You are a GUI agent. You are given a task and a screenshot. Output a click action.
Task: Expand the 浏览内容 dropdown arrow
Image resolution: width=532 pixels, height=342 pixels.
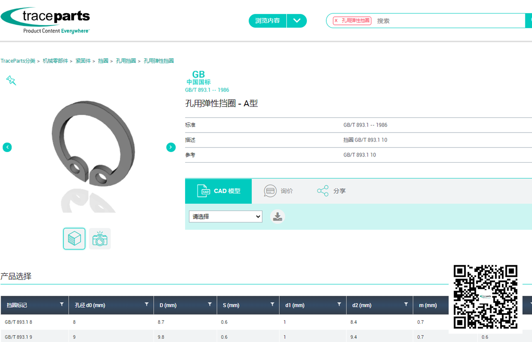297,21
